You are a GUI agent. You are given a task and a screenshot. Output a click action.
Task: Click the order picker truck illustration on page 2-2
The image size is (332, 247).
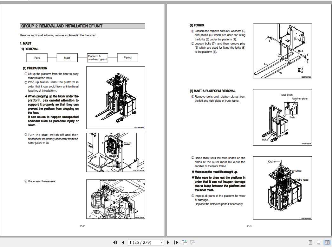115,98
